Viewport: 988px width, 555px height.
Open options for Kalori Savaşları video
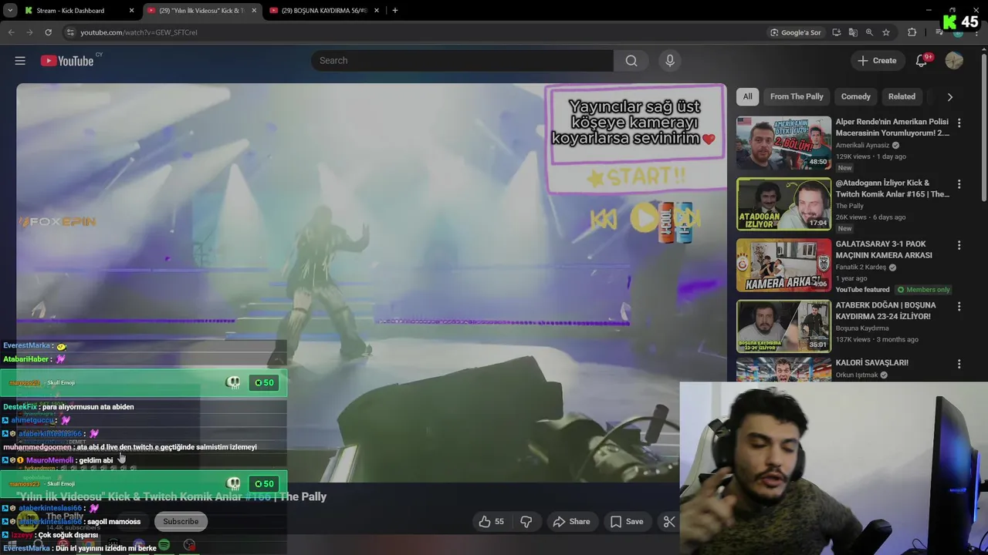coord(959,364)
